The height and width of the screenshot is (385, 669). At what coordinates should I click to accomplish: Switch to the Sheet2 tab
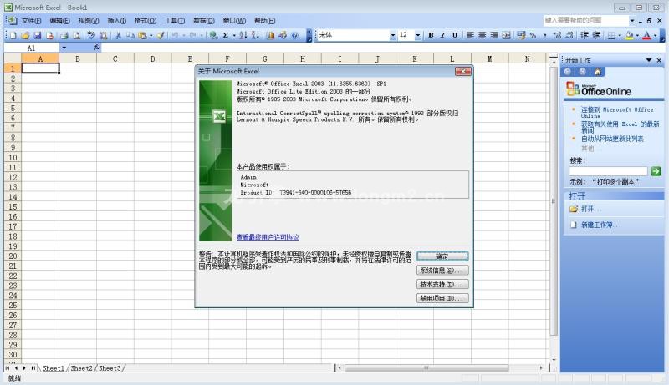81,368
